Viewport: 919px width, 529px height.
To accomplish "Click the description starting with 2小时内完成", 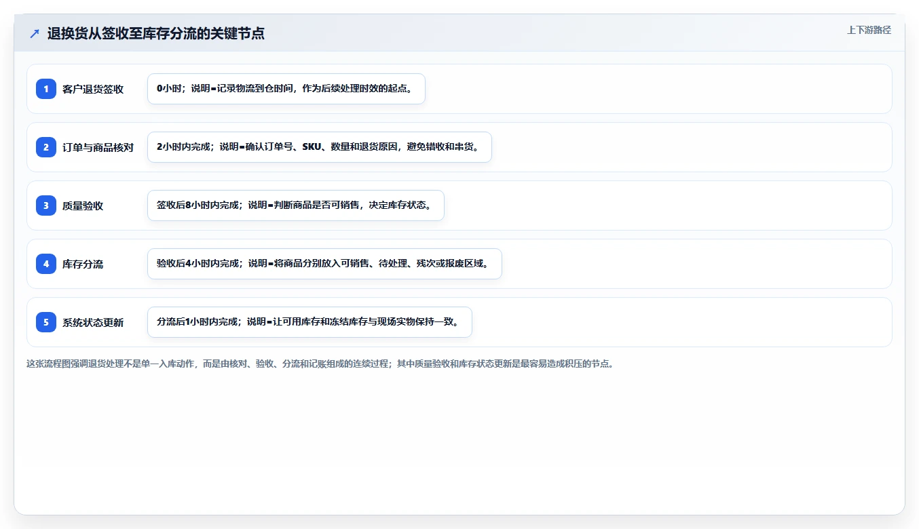I will pos(320,147).
